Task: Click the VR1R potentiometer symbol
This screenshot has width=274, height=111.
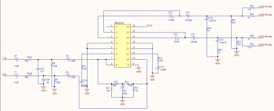Action: click(29, 76)
